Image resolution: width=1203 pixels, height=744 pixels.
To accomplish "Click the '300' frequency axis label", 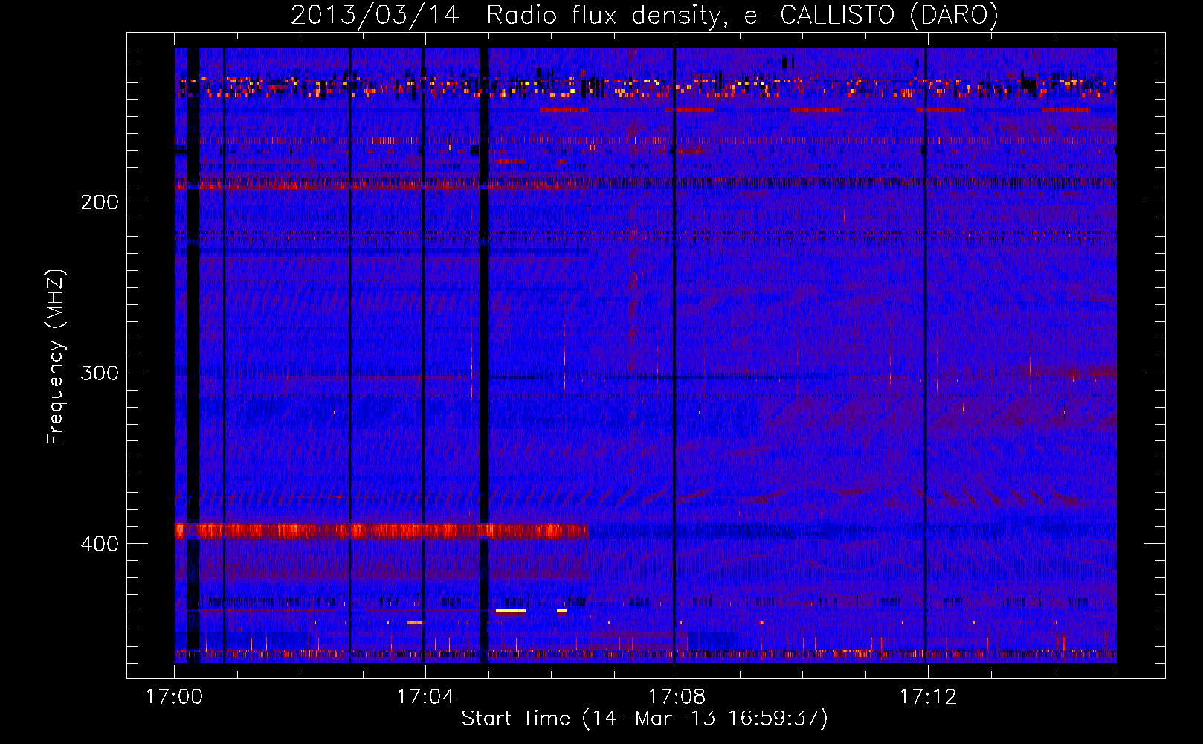I will [x=100, y=373].
